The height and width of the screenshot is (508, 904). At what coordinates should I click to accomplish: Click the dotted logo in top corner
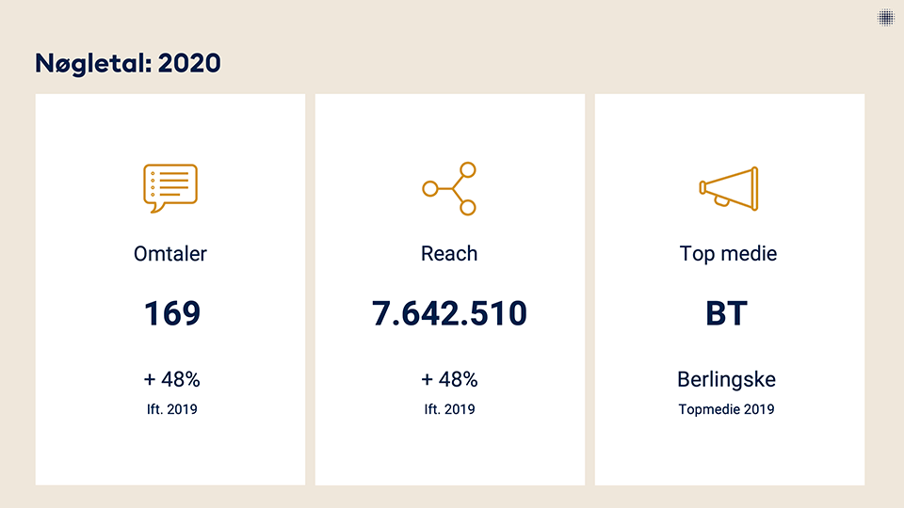click(x=885, y=17)
